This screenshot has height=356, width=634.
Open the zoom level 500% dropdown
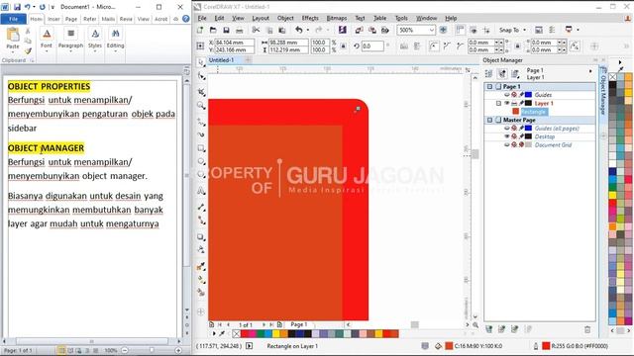coord(432,31)
